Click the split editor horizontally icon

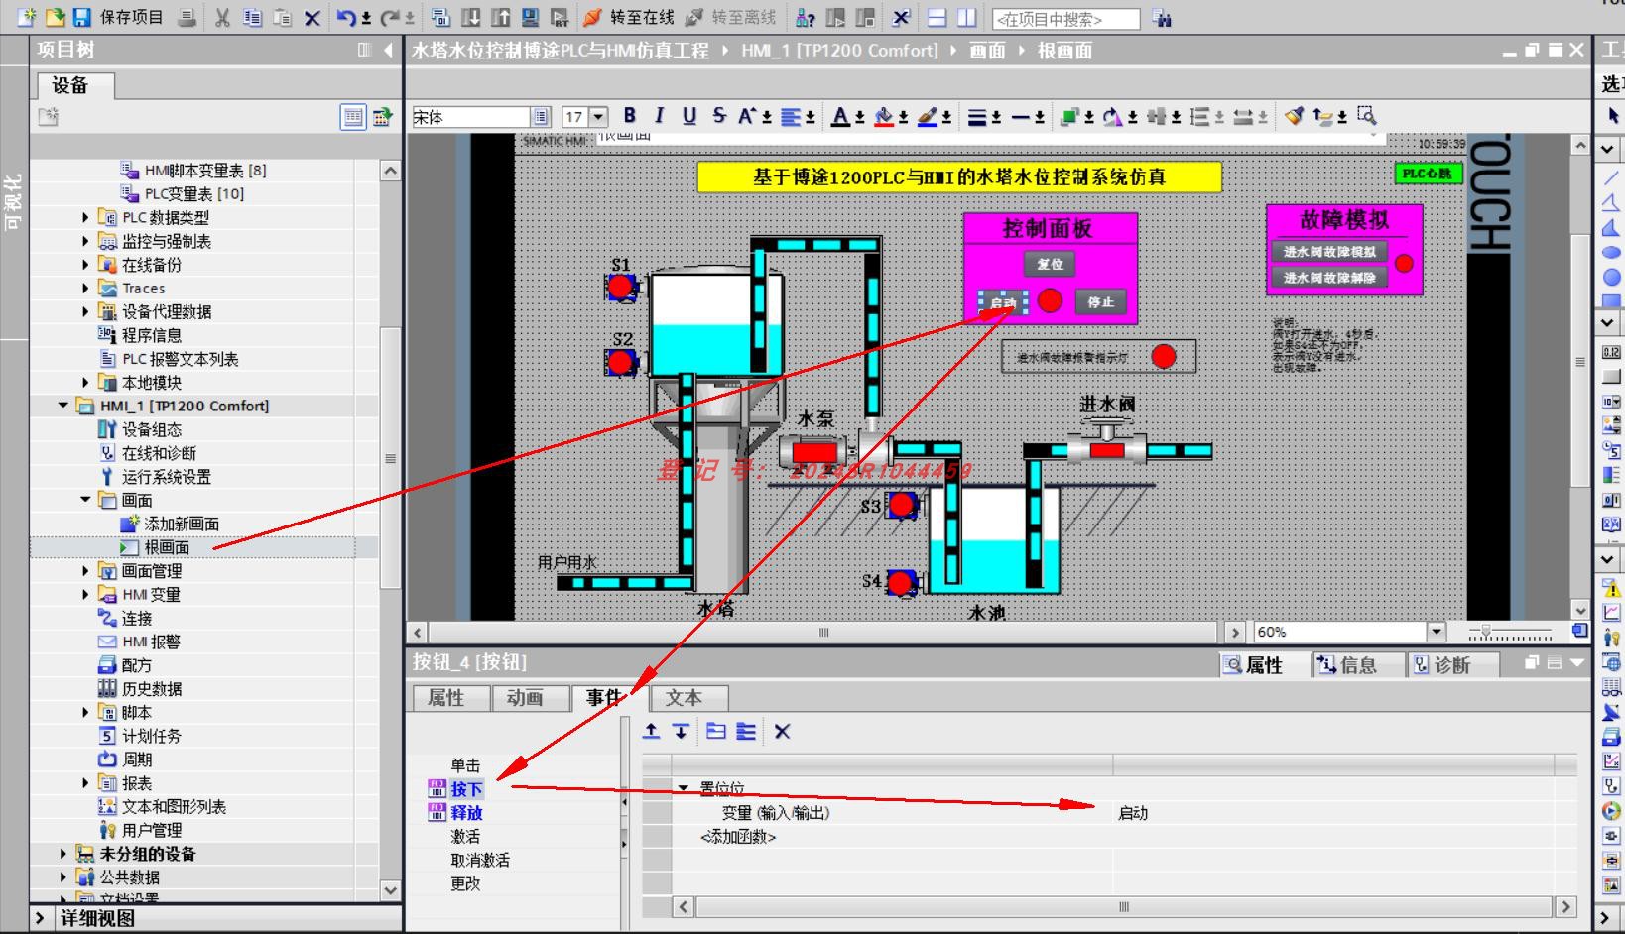[x=937, y=18]
